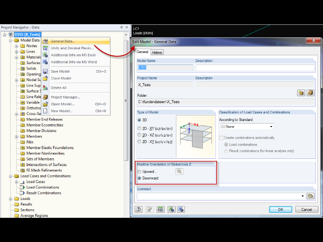Click the MS Word export icon in footer
The height and width of the screenshot is (242, 323).
[181, 209]
